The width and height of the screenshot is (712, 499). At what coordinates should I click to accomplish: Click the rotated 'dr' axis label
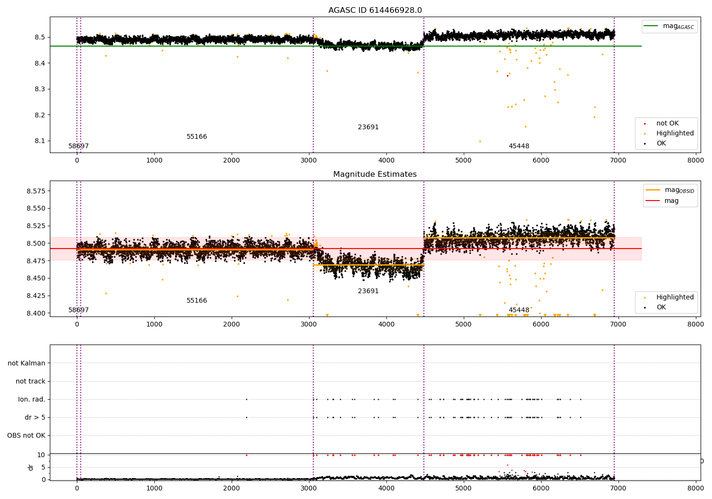[x=31, y=467]
